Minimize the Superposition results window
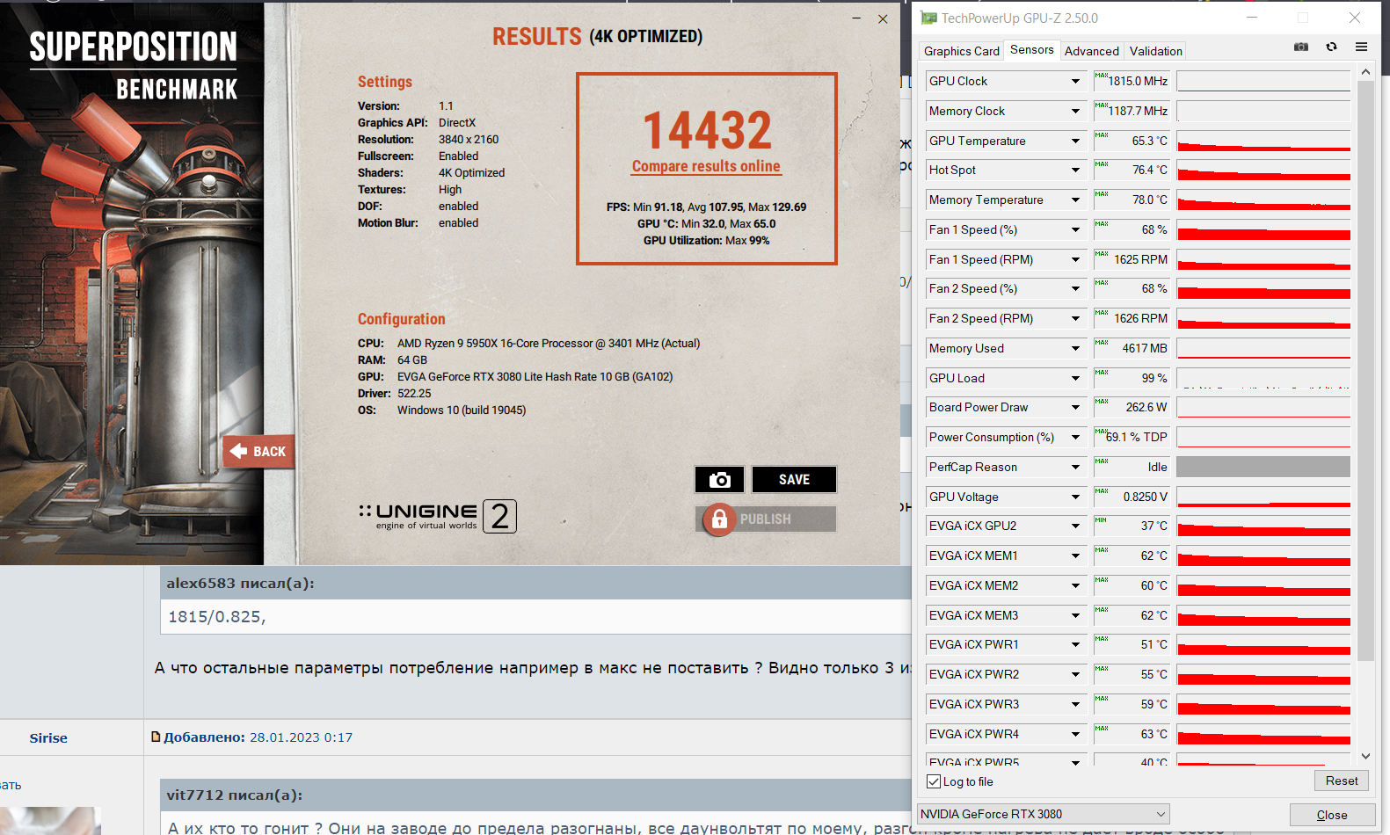 (856, 18)
